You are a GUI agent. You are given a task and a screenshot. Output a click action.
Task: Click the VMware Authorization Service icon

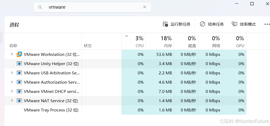19,82
